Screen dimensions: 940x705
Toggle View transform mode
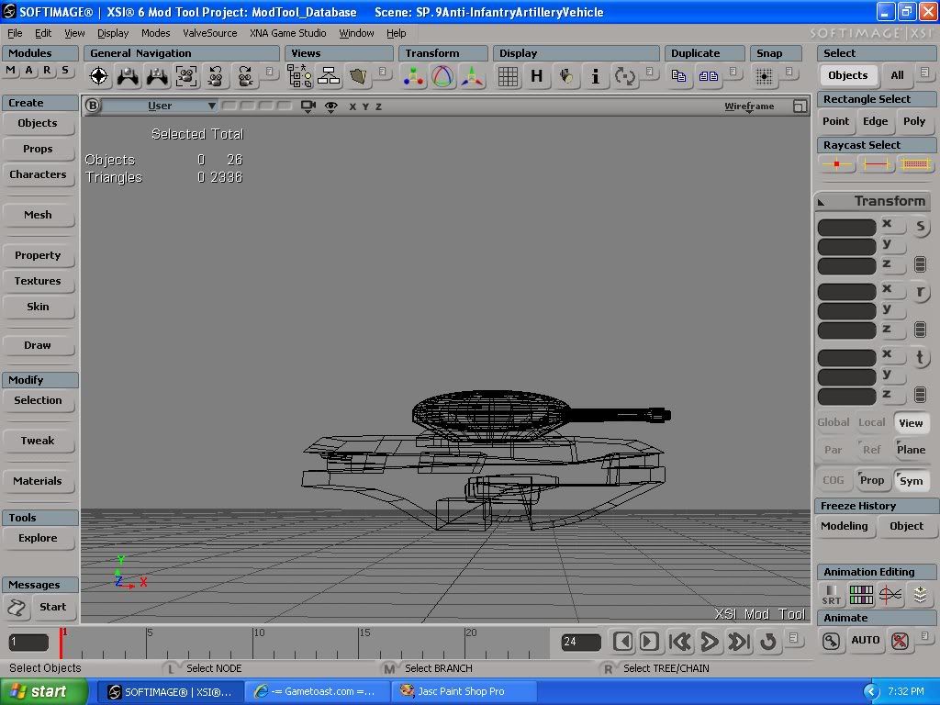click(x=911, y=422)
